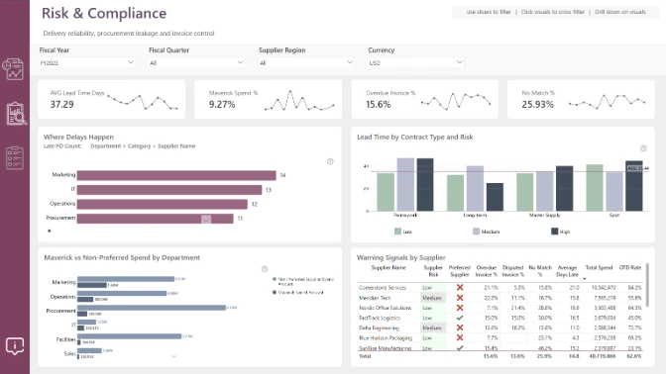
Task: Show help tooltip for Lead Time chart
Action: pos(643,148)
